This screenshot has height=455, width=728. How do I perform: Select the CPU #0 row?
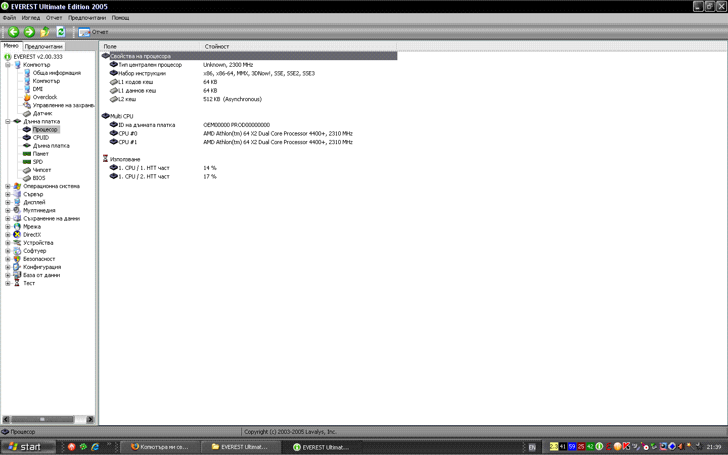click(x=249, y=133)
